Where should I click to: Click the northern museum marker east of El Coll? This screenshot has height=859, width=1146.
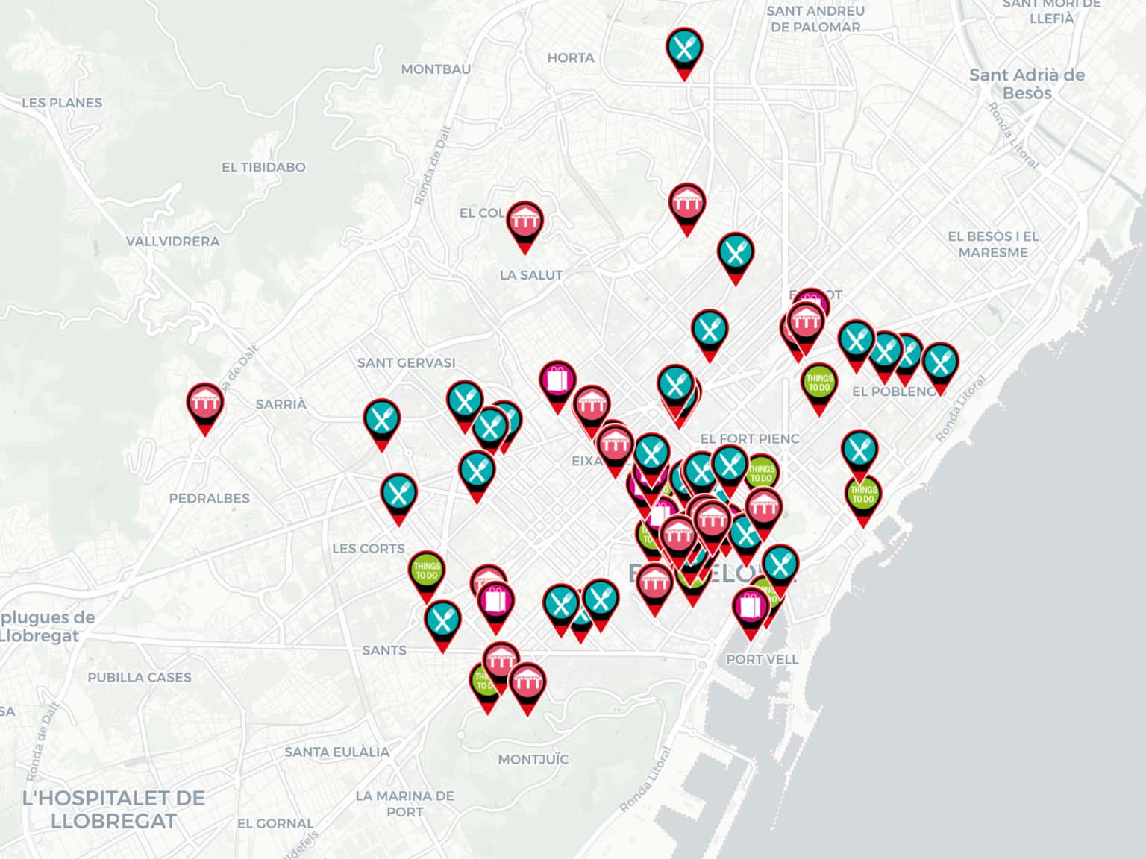tap(686, 204)
